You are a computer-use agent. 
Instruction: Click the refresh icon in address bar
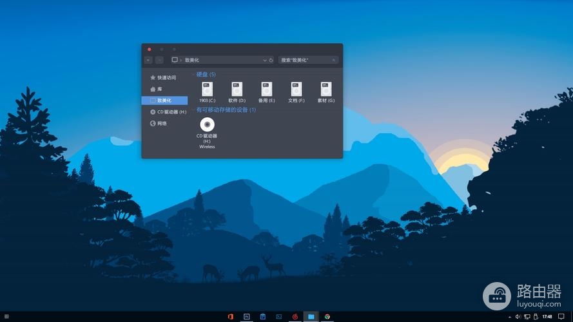tap(271, 60)
